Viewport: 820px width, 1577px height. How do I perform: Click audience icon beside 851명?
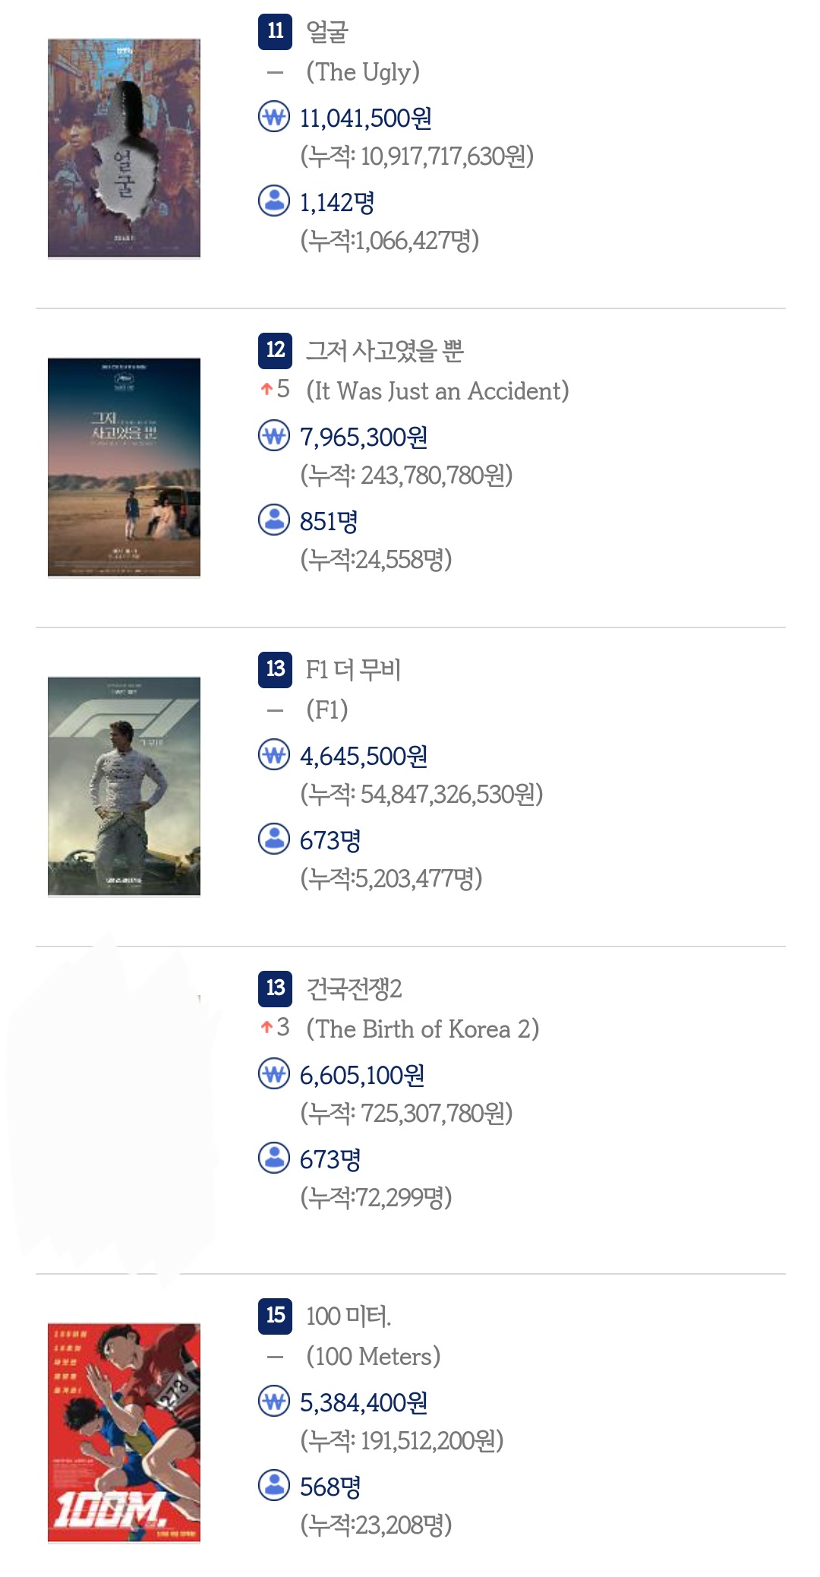point(274,520)
